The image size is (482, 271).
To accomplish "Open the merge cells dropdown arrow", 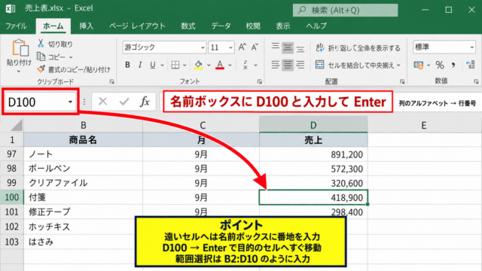I will tap(398, 65).
